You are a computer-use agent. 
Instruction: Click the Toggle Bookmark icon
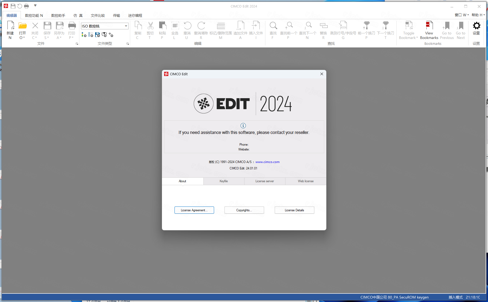409,26
